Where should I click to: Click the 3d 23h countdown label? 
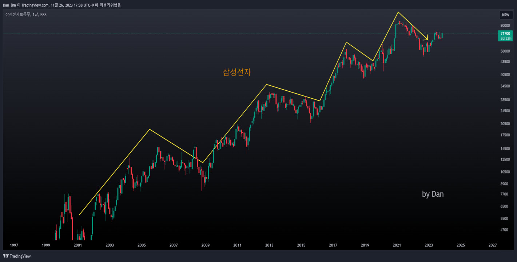[x=505, y=38]
